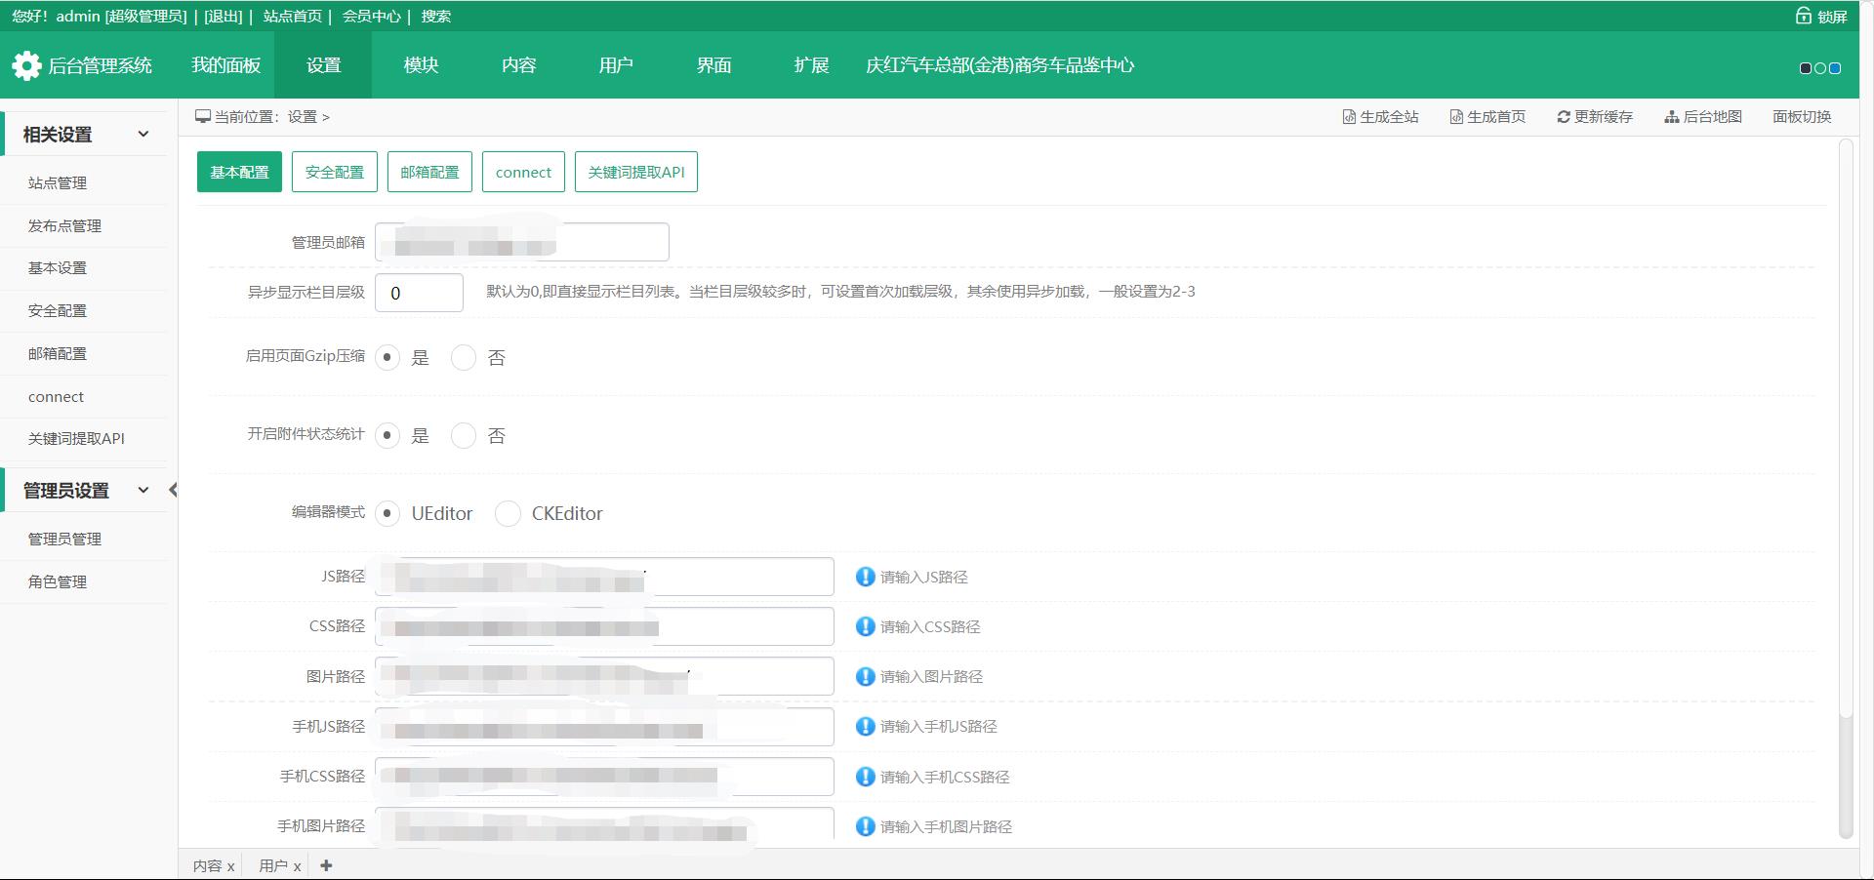Click the 更新缓存 refresh item
Viewport: 1874px width, 880px height.
click(1595, 117)
